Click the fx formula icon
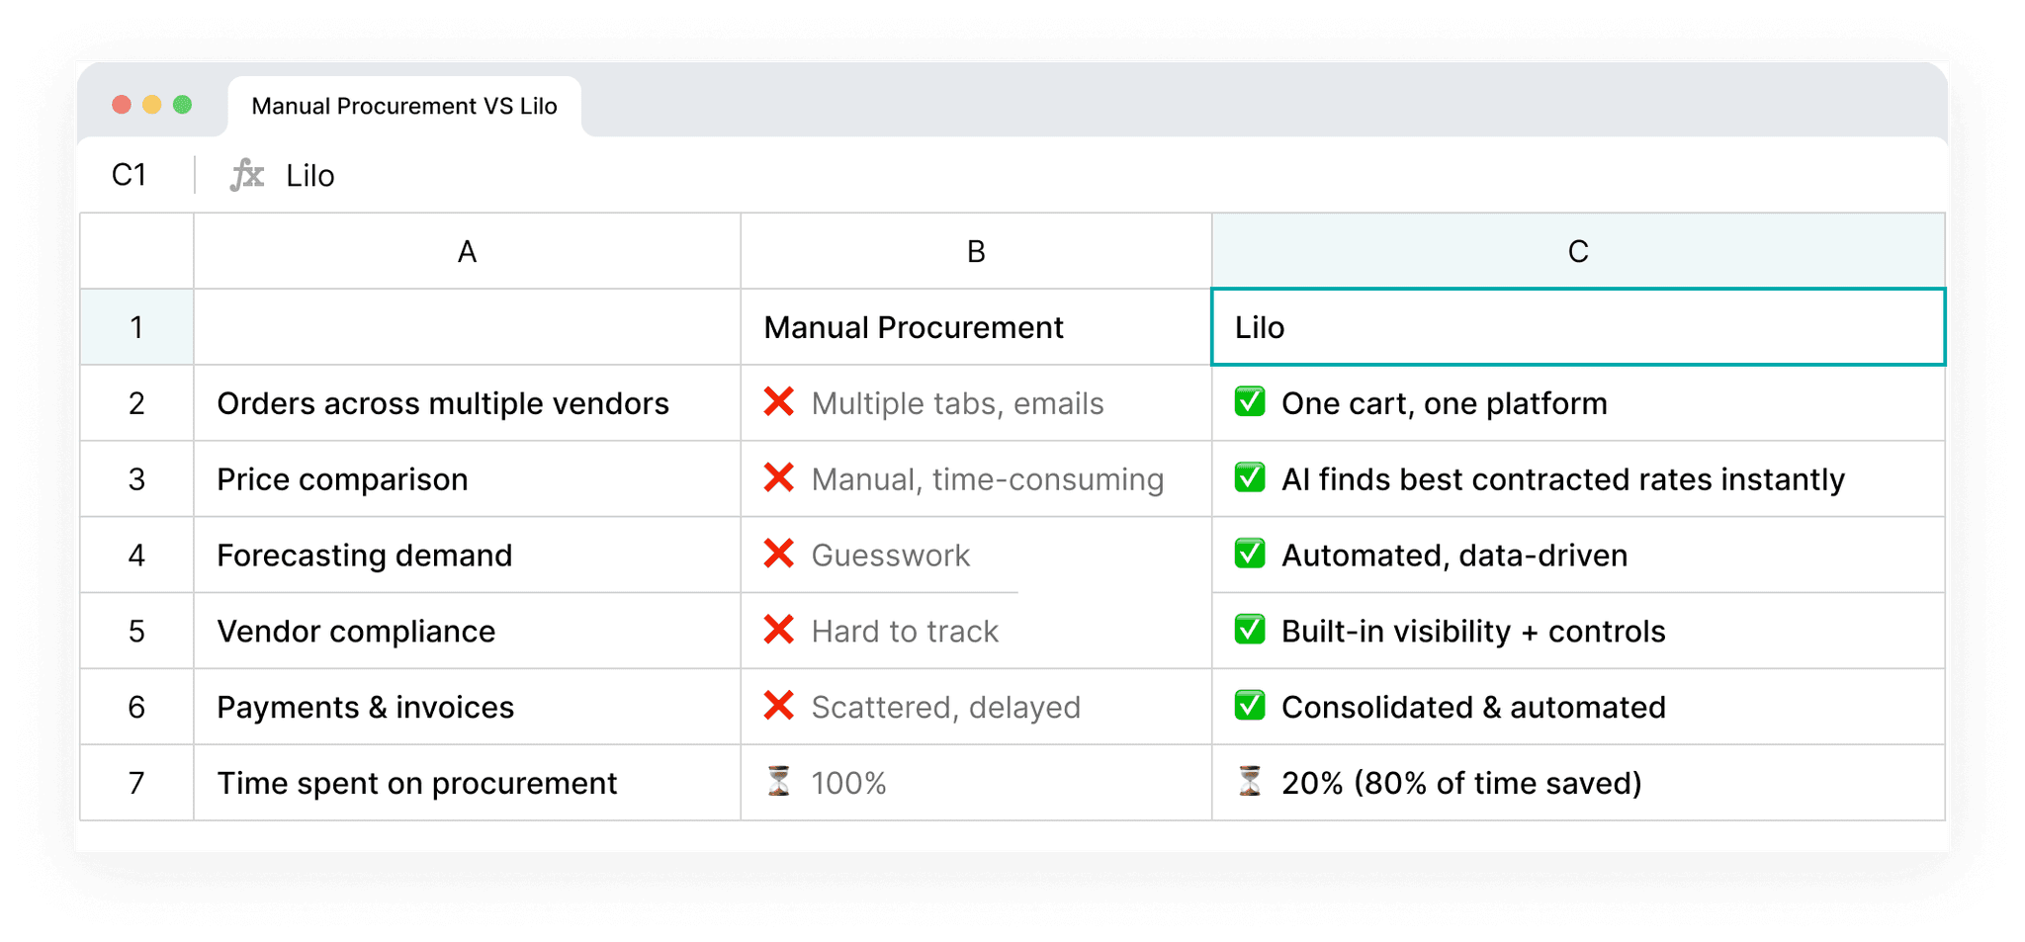 click(x=247, y=175)
